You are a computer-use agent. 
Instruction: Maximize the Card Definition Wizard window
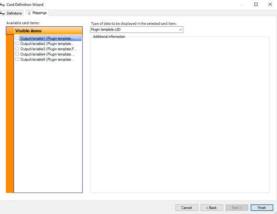tap(256, 4)
